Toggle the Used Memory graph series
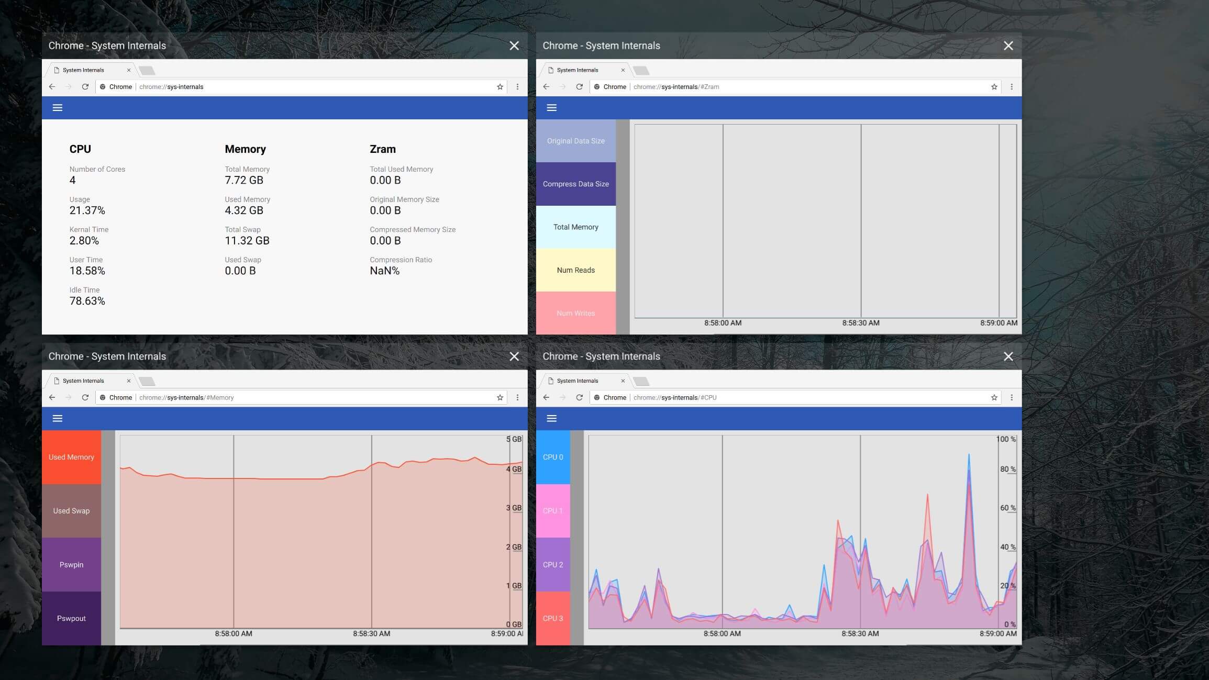This screenshot has height=680, width=1209. 71,457
